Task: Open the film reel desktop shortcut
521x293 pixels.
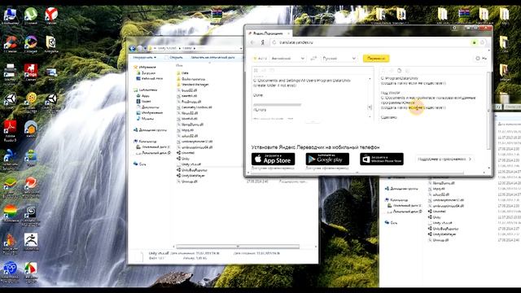Action: point(31,101)
